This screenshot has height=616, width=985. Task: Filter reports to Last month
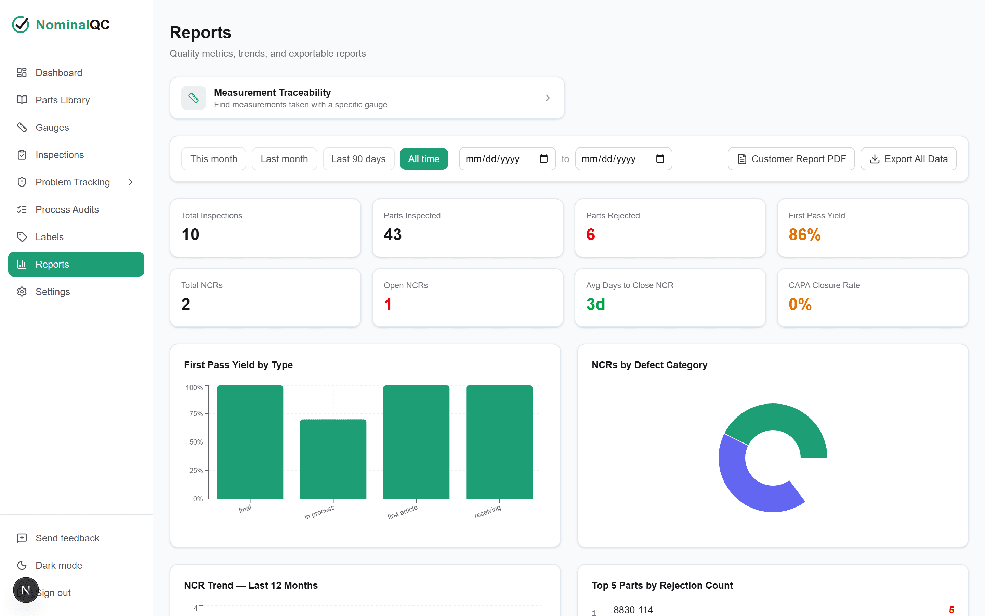tap(284, 159)
